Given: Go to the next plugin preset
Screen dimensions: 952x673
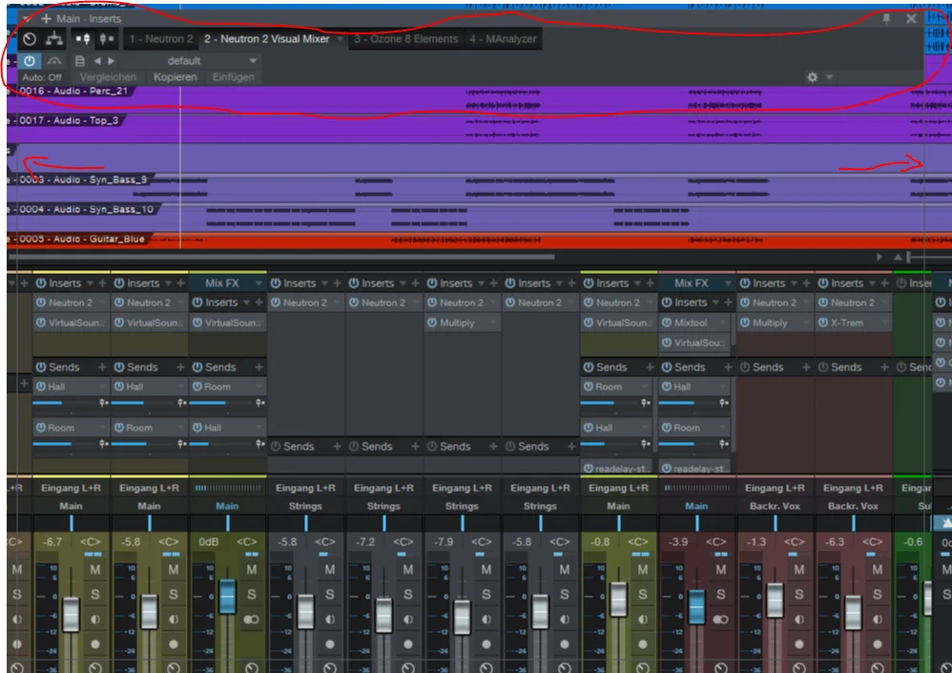Looking at the screenshot, I should tap(111, 61).
